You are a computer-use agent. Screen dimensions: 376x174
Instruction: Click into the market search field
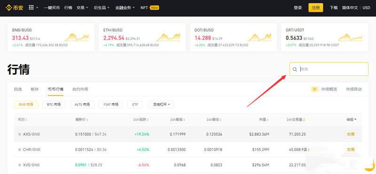(329, 69)
